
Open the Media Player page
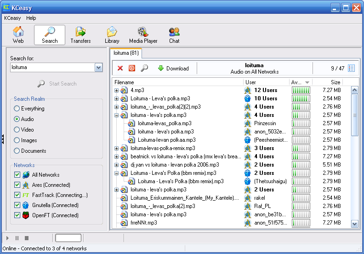point(143,35)
